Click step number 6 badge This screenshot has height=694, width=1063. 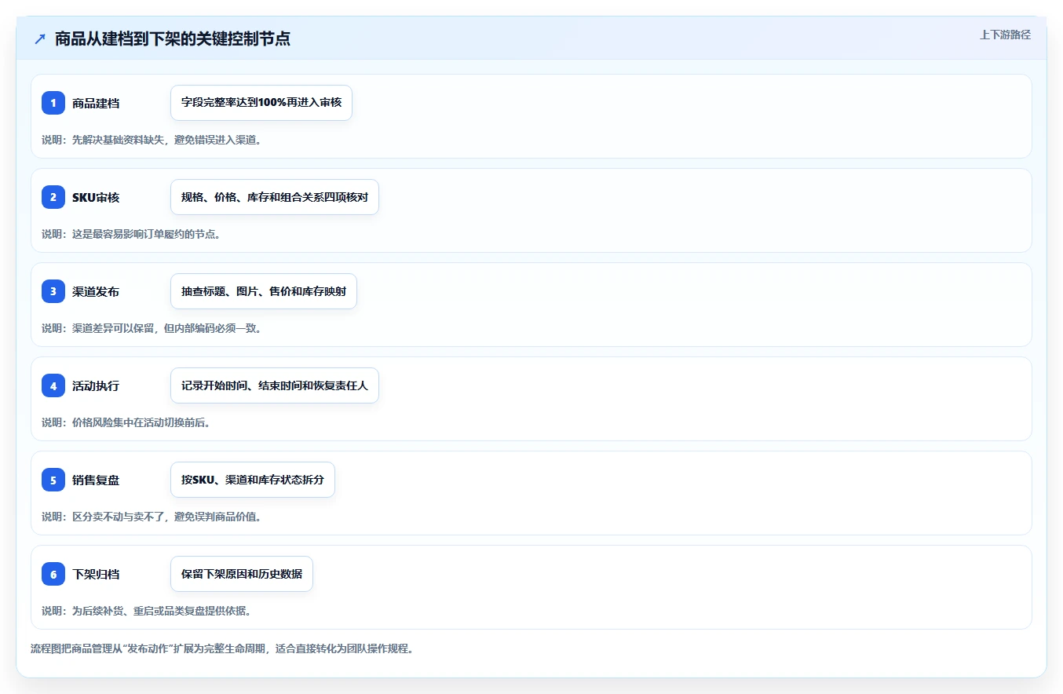pyautogui.click(x=53, y=574)
